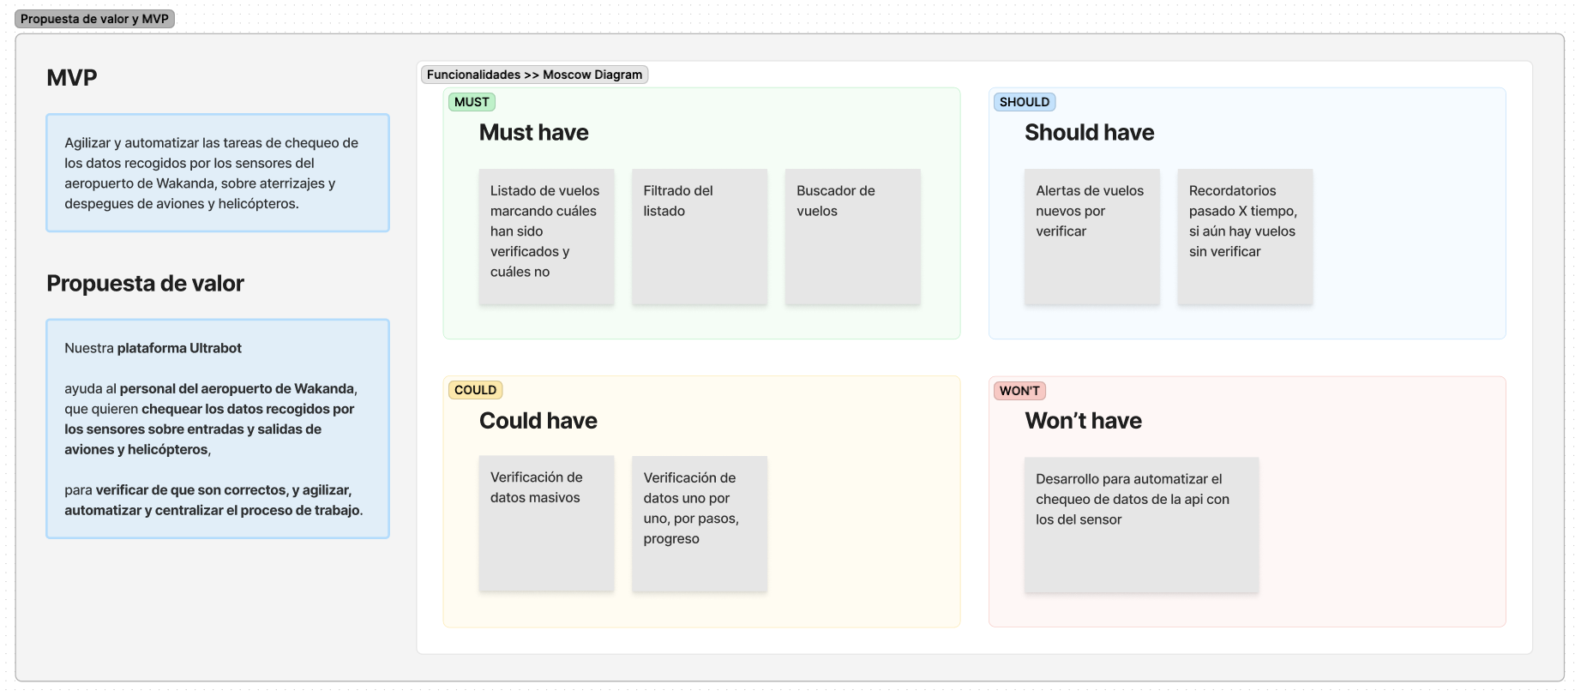Viewport: 1581px width, 696px height.
Task: Select the green MUST tag label
Action: [472, 102]
